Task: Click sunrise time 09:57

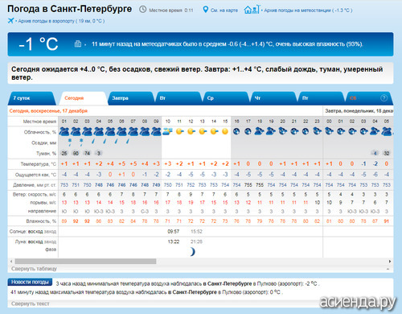Action: coord(174,231)
